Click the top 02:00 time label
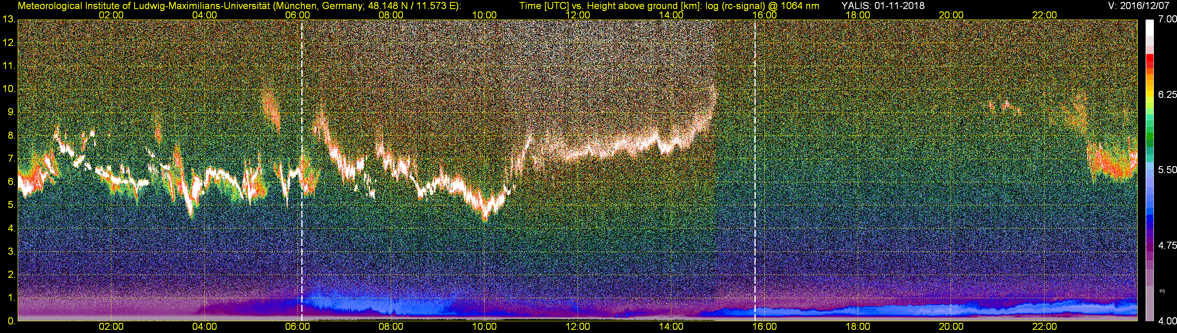 [111, 15]
